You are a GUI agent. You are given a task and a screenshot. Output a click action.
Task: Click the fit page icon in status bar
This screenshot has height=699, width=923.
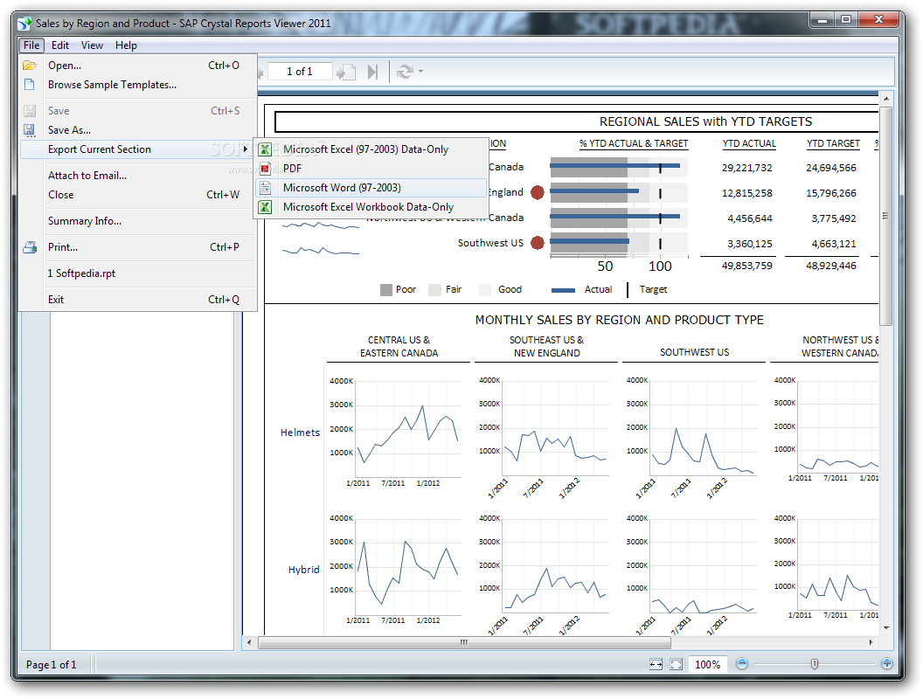[x=677, y=664]
